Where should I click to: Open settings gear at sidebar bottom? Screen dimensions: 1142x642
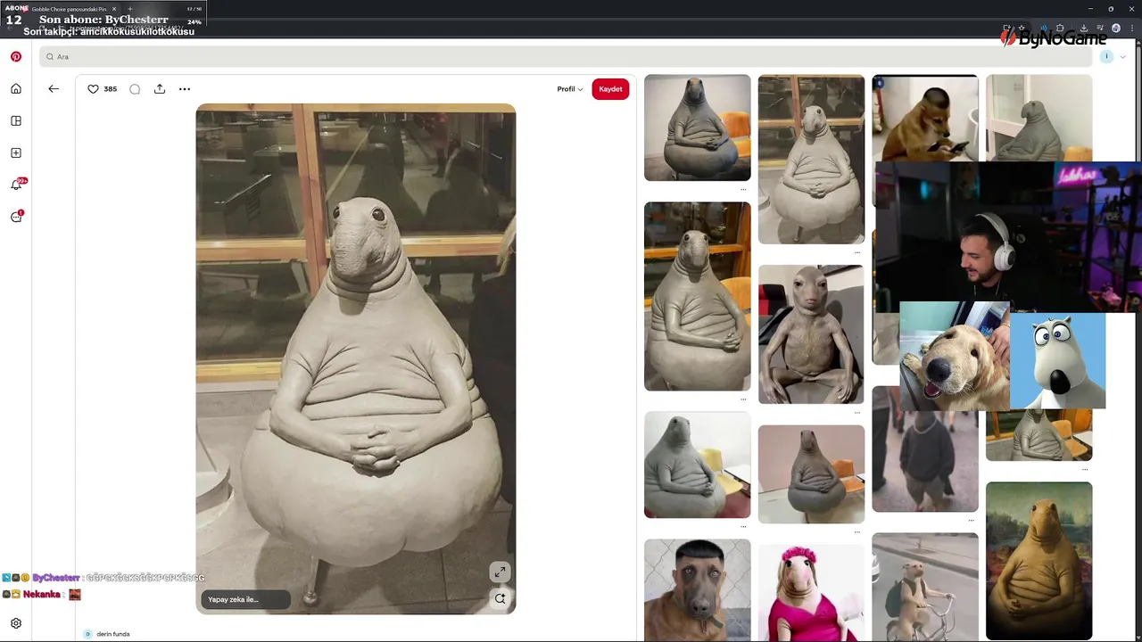click(16, 623)
